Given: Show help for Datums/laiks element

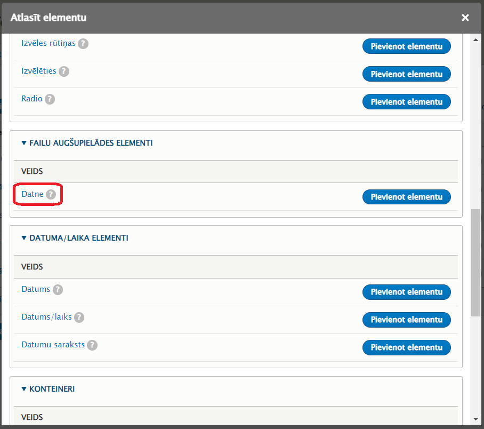Looking at the screenshot, I should point(79,317).
